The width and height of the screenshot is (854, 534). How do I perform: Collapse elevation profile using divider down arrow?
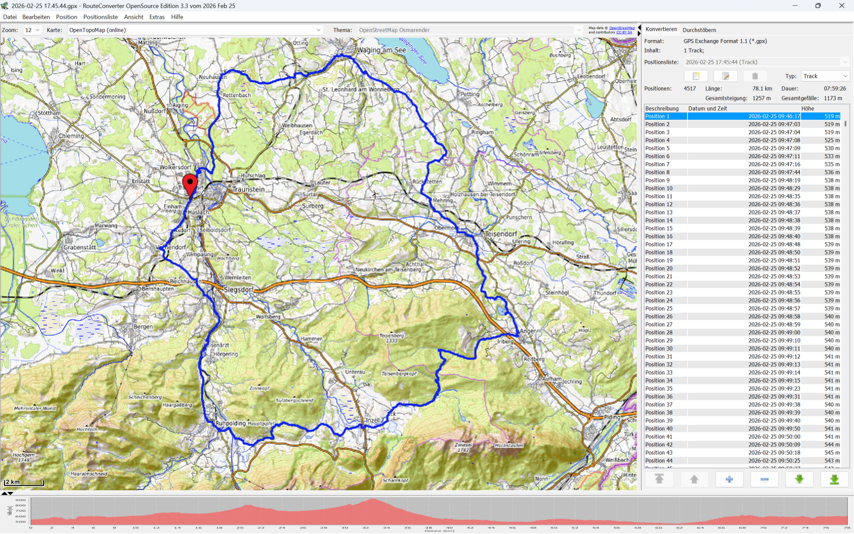(x=10, y=493)
